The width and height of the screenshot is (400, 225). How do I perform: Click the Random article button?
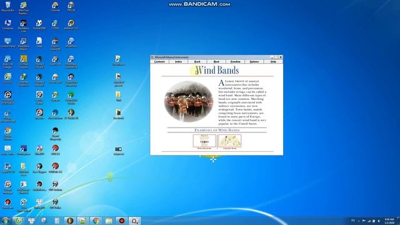[235, 62]
